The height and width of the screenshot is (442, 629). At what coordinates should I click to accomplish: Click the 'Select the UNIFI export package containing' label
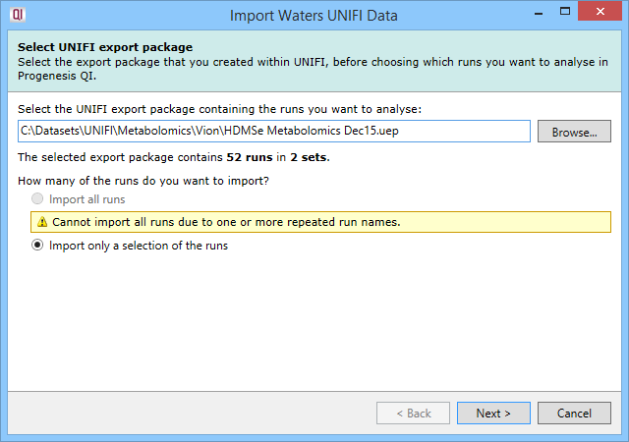(219, 109)
